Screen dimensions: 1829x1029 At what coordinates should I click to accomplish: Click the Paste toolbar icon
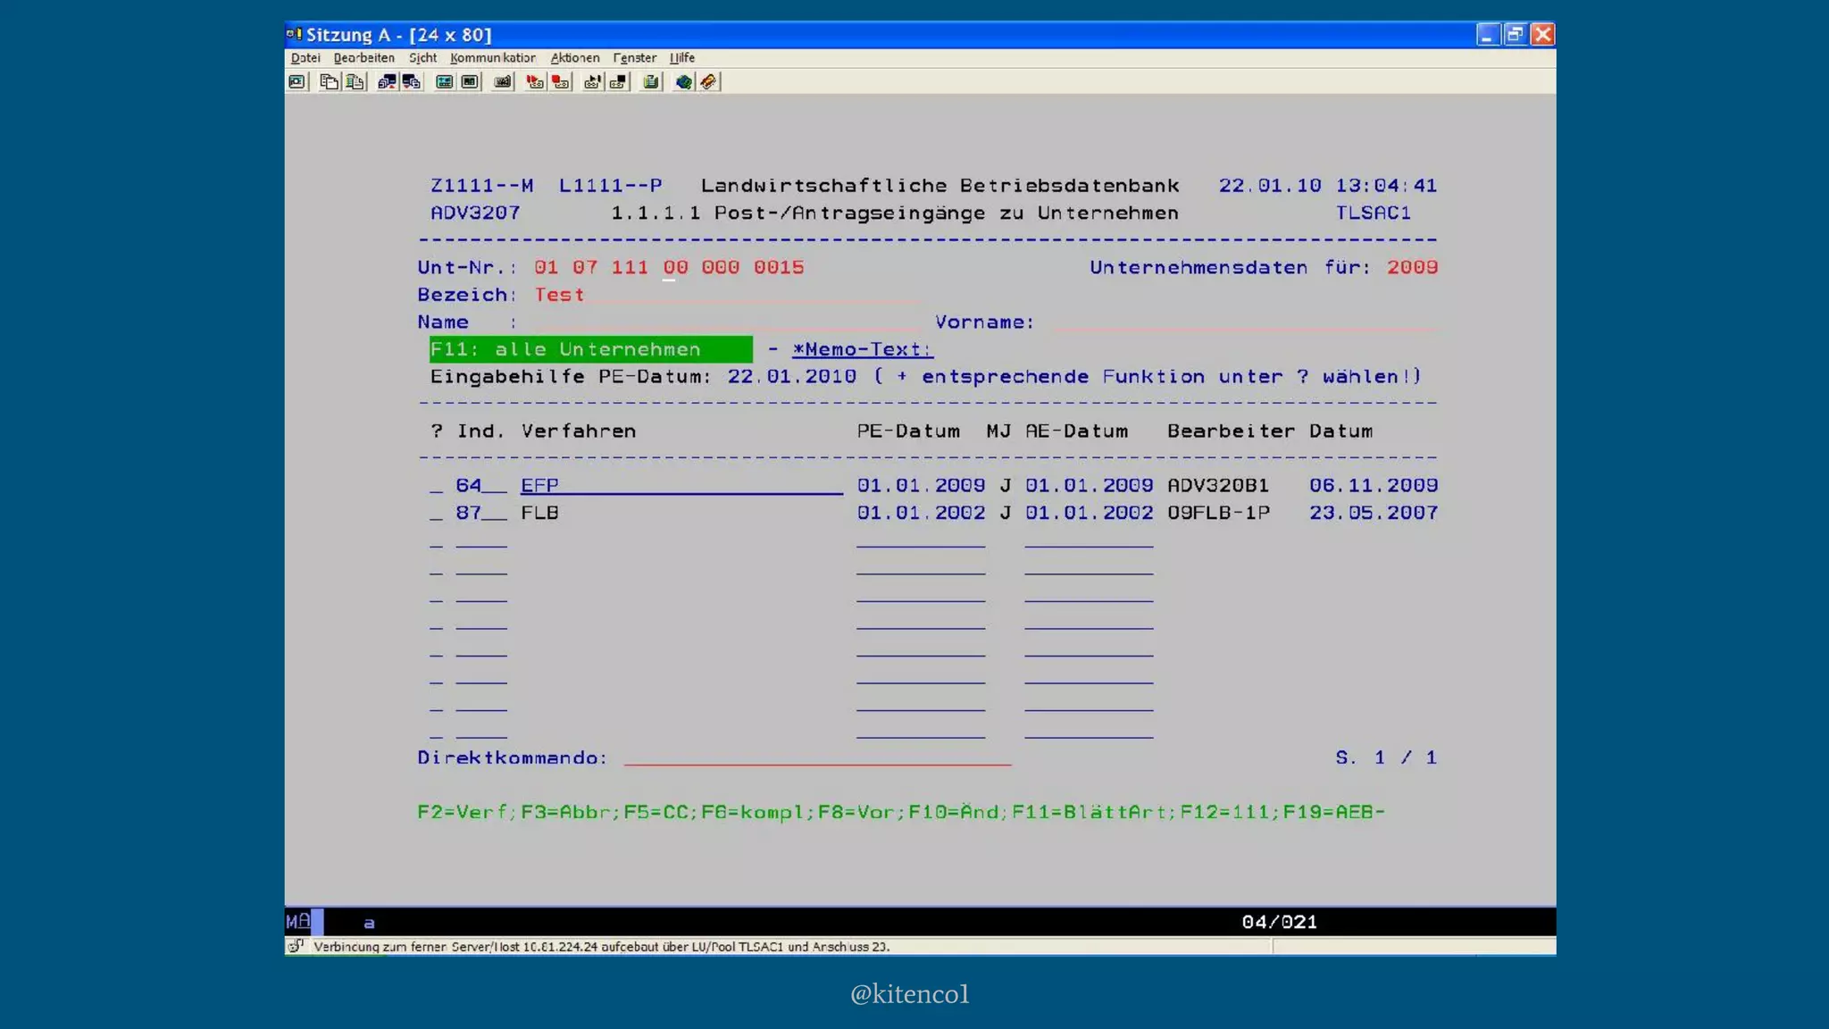click(x=355, y=82)
